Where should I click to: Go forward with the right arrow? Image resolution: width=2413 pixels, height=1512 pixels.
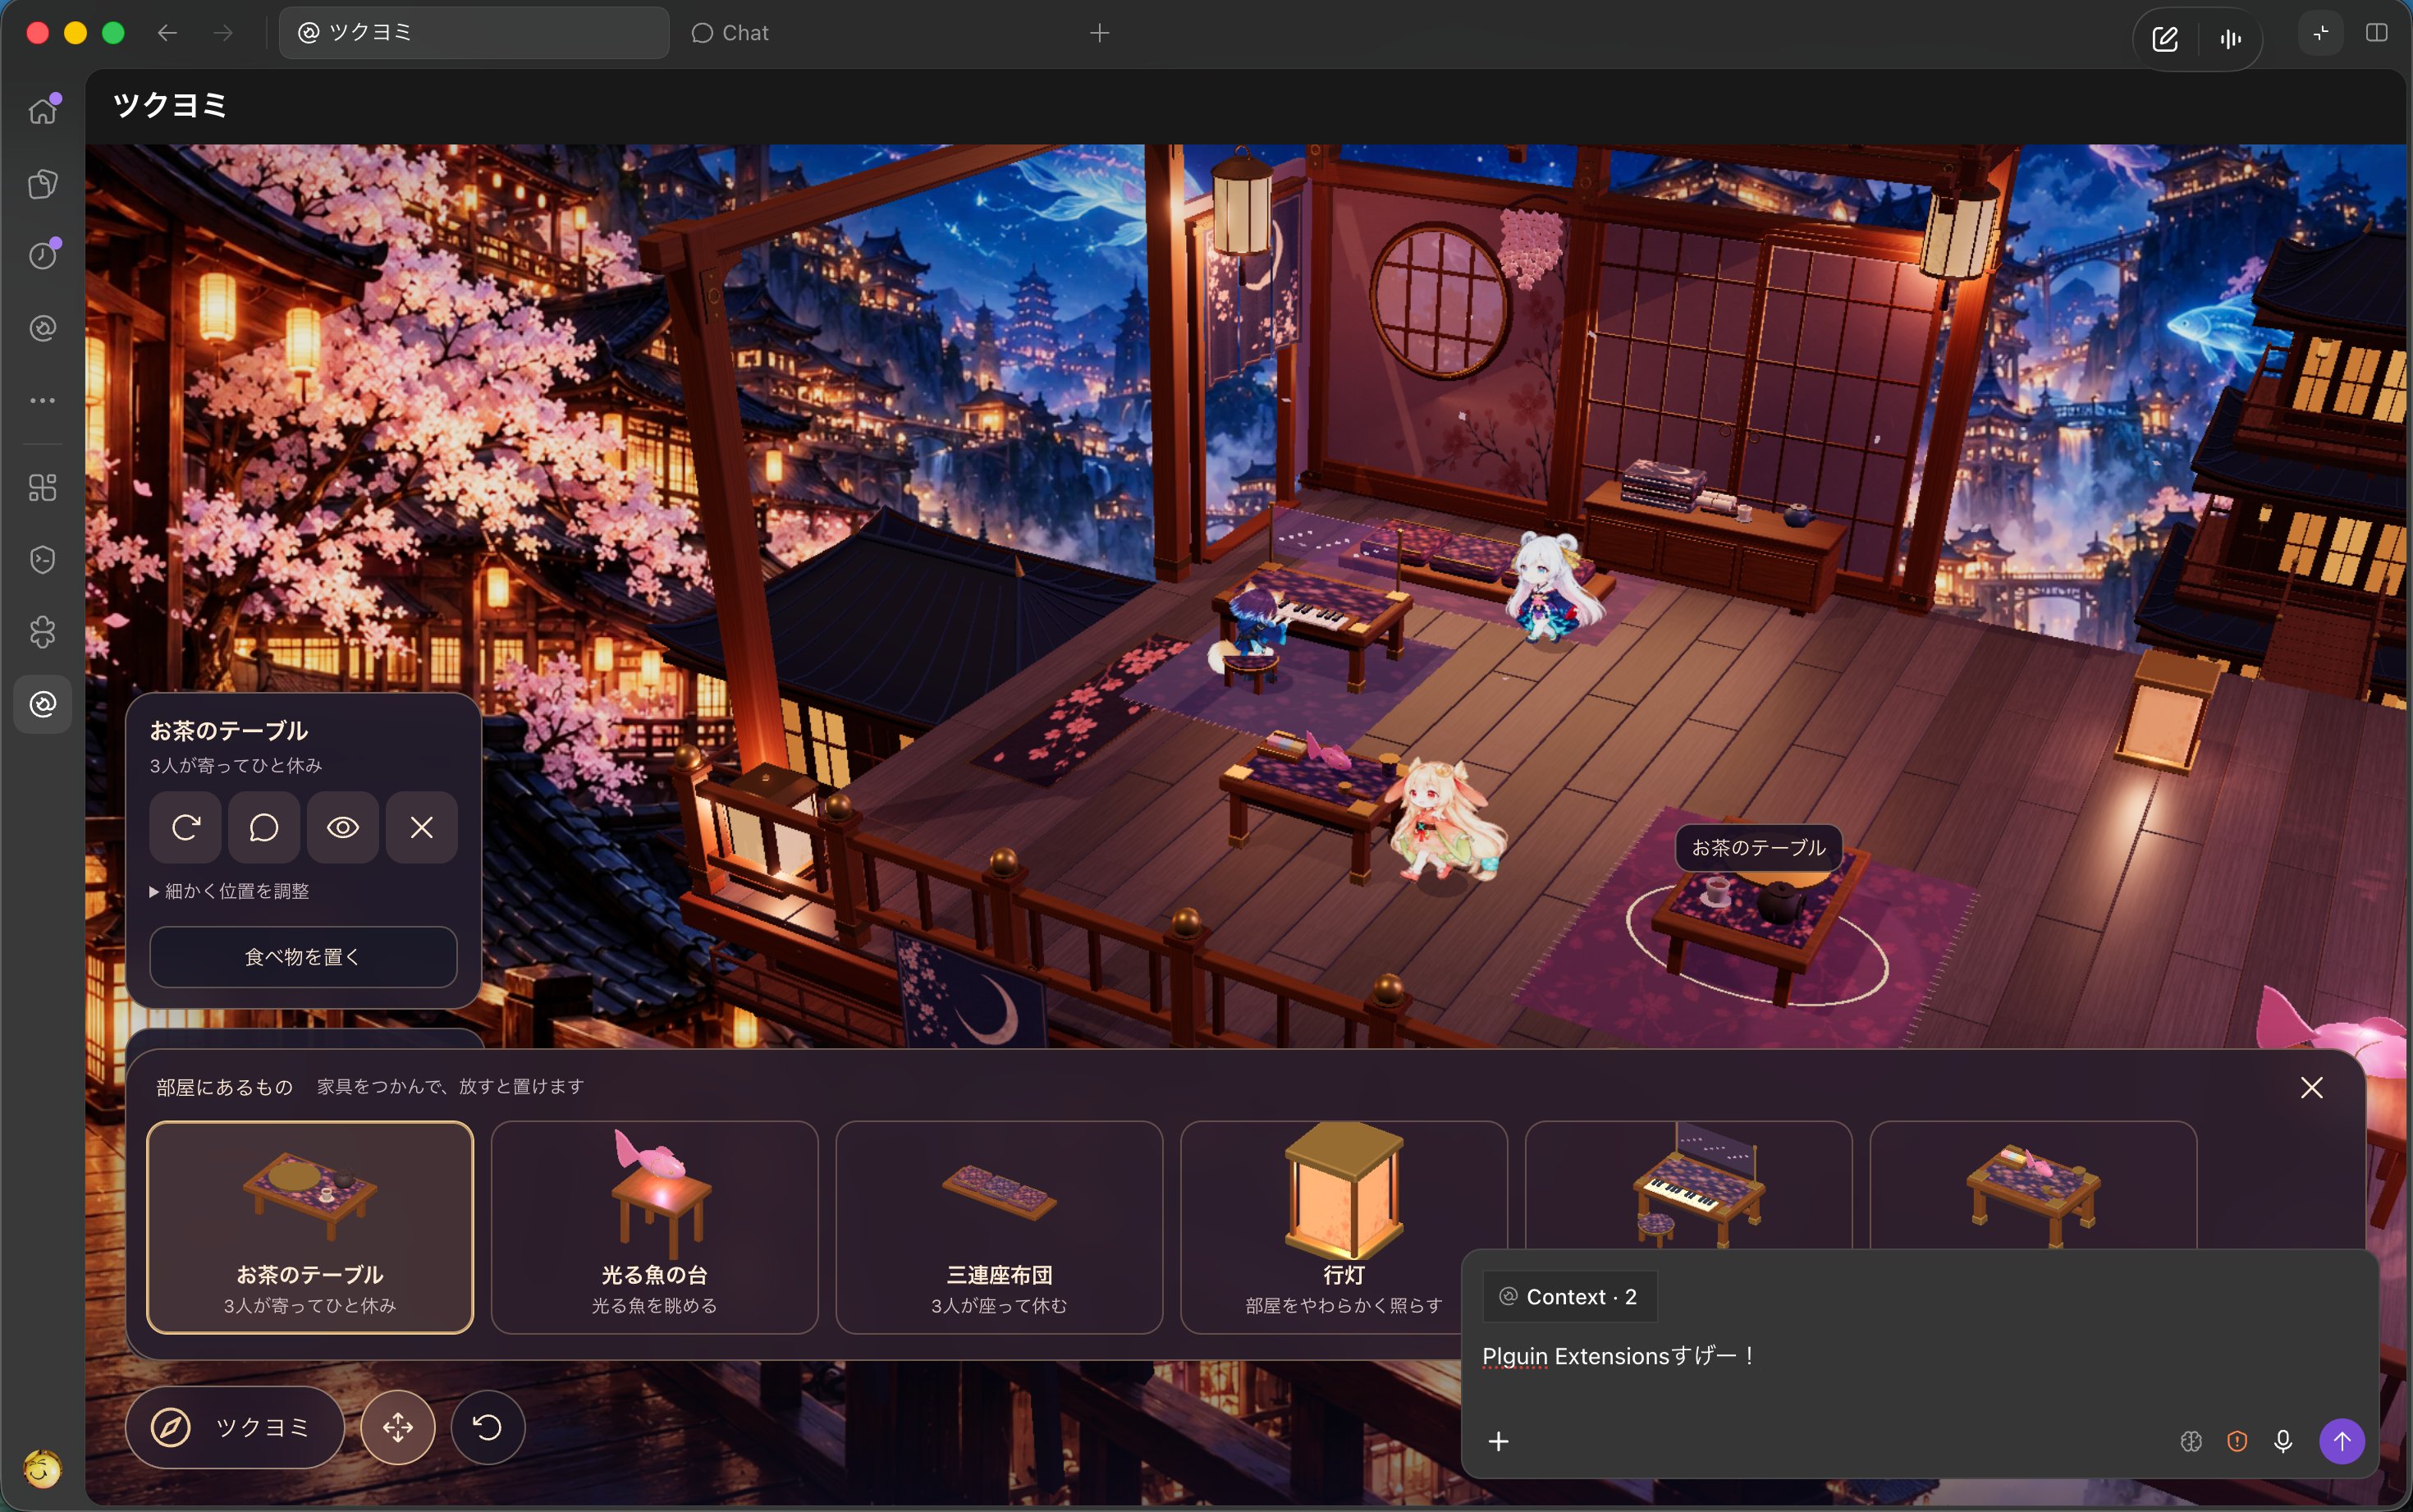tap(223, 33)
